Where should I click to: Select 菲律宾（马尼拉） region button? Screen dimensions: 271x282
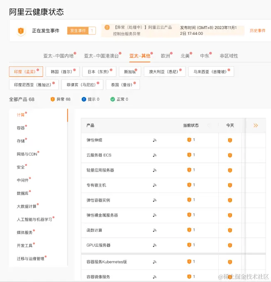point(82,85)
